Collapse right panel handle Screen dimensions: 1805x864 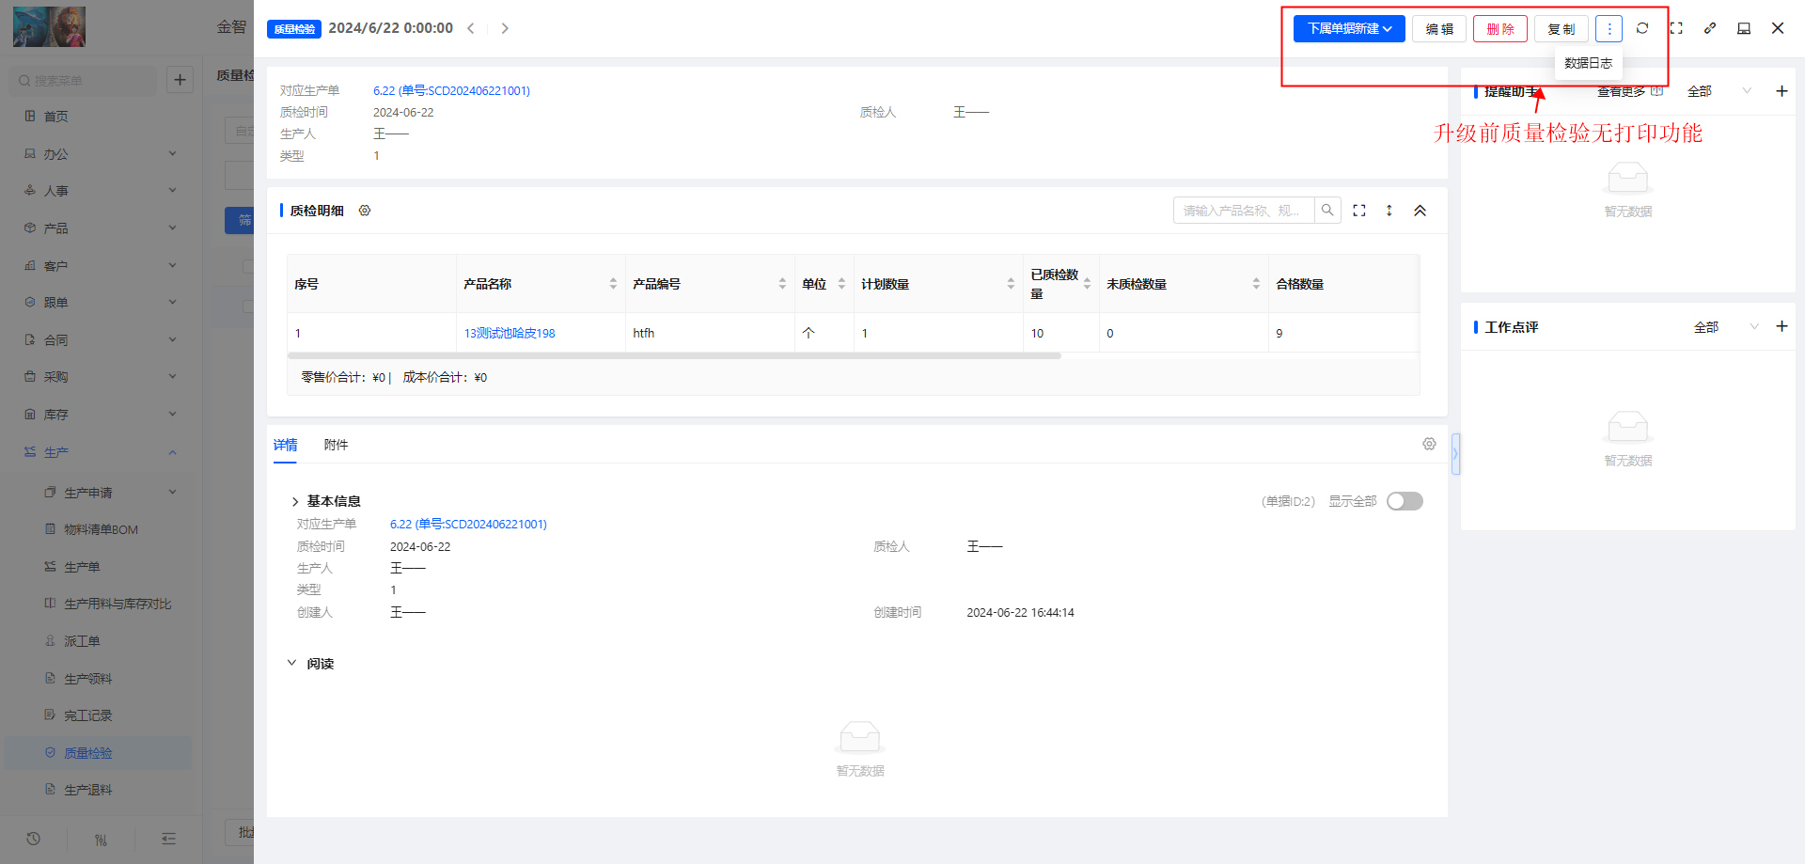[x=1455, y=454]
